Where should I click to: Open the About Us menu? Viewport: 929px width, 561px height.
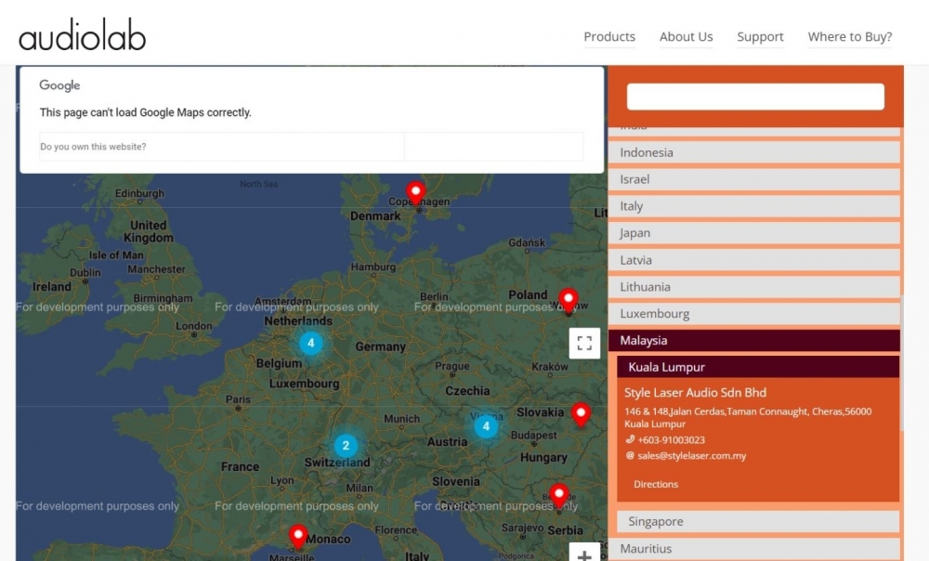pyautogui.click(x=687, y=37)
